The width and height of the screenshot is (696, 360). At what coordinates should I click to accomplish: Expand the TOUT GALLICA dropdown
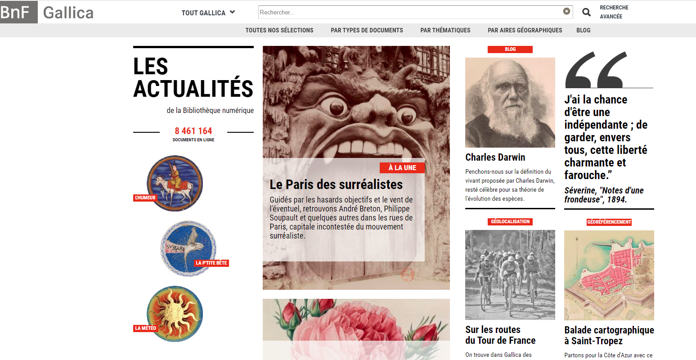(x=208, y=13)
